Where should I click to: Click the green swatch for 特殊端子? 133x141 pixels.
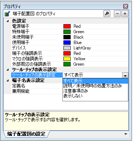(x=67, y=32)
